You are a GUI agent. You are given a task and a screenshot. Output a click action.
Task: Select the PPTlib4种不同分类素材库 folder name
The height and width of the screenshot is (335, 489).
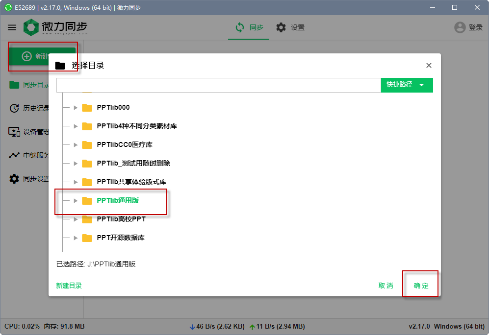[x=137, y=126]
